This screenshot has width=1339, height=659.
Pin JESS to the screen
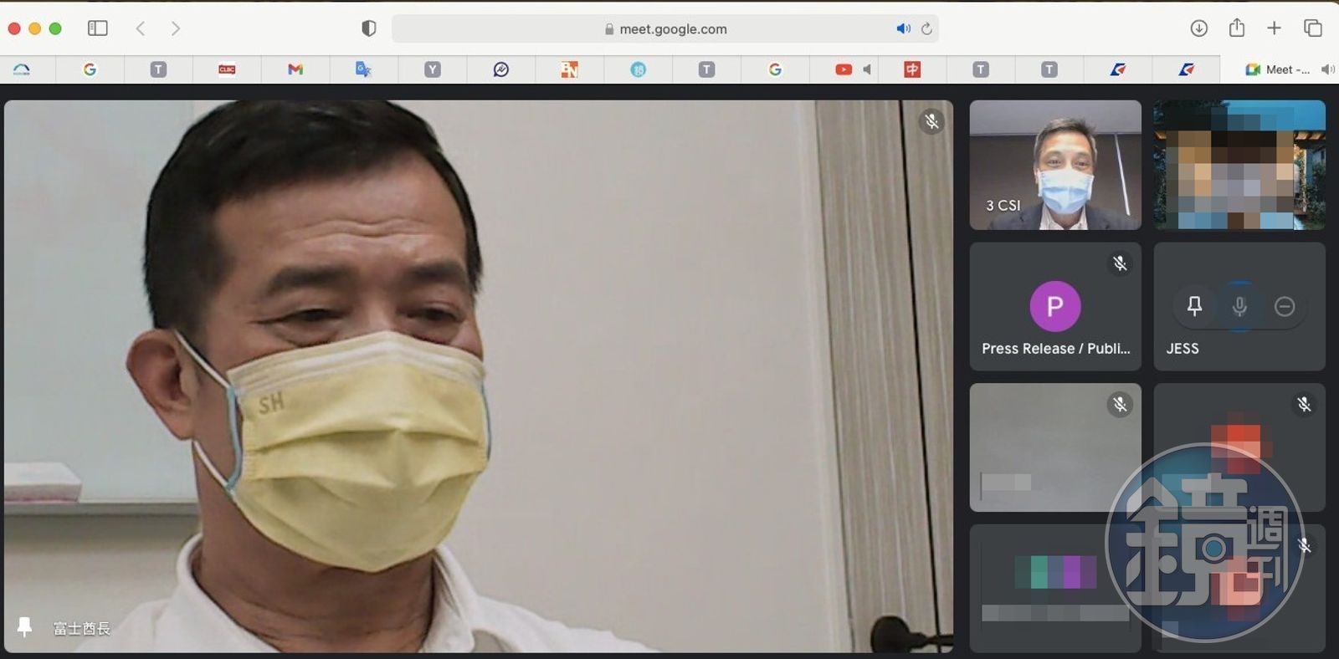[1194, 307]
